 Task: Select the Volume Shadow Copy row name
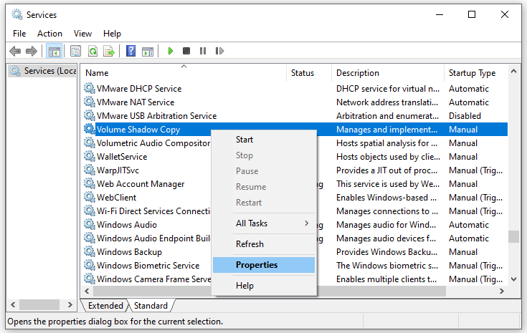coord(138,130)
